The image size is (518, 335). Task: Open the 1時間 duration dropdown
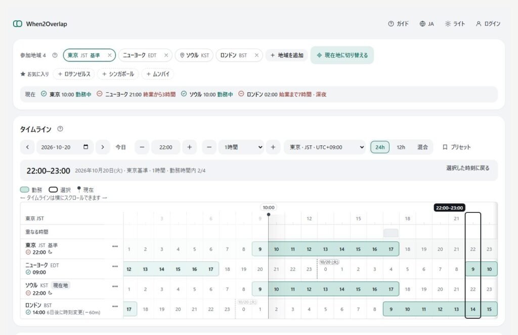tap(241, 147)
